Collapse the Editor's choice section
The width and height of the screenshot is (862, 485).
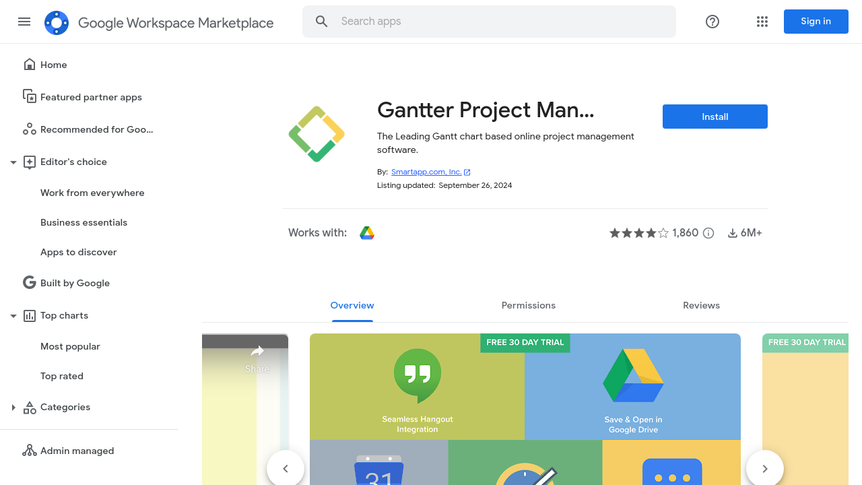click(x=13, y=162)
